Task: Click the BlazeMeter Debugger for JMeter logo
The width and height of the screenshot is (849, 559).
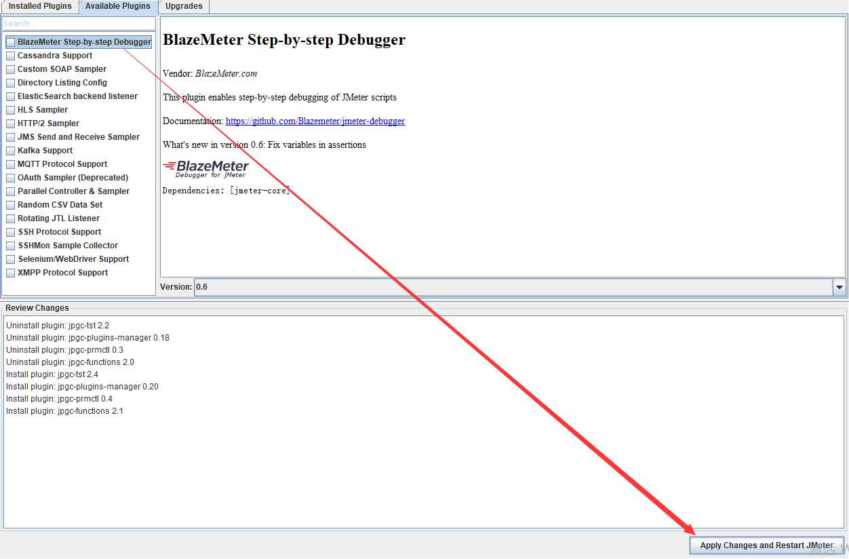Action: click(x=206, y=169)
